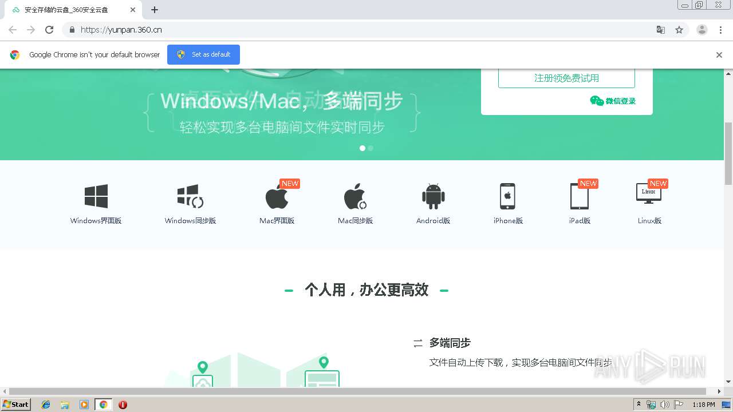733x412 pixels.
Task: Open the network tray icon
Action: tap(651, 405)
